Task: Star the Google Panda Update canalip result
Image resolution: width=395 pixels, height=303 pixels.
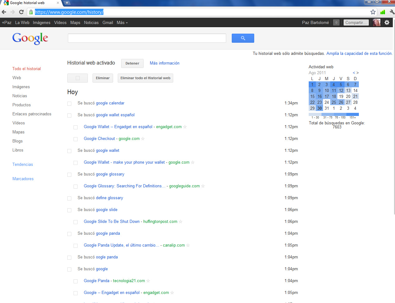Action: (x=188, y=245)
